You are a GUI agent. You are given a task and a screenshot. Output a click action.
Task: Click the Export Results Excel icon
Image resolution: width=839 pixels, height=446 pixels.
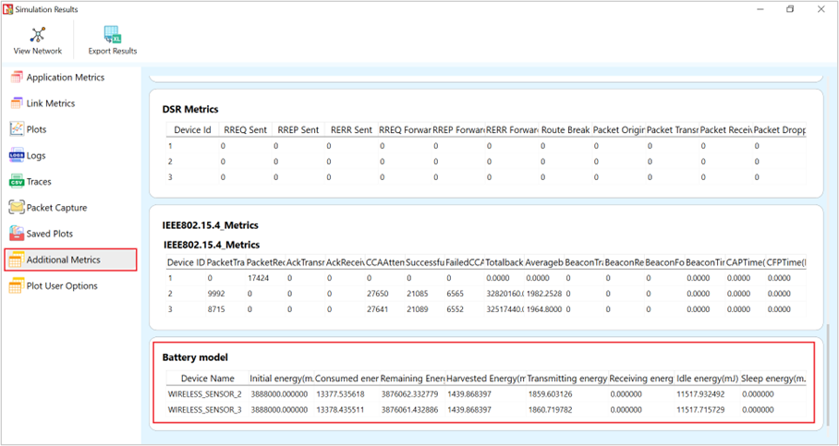[113, 35]
